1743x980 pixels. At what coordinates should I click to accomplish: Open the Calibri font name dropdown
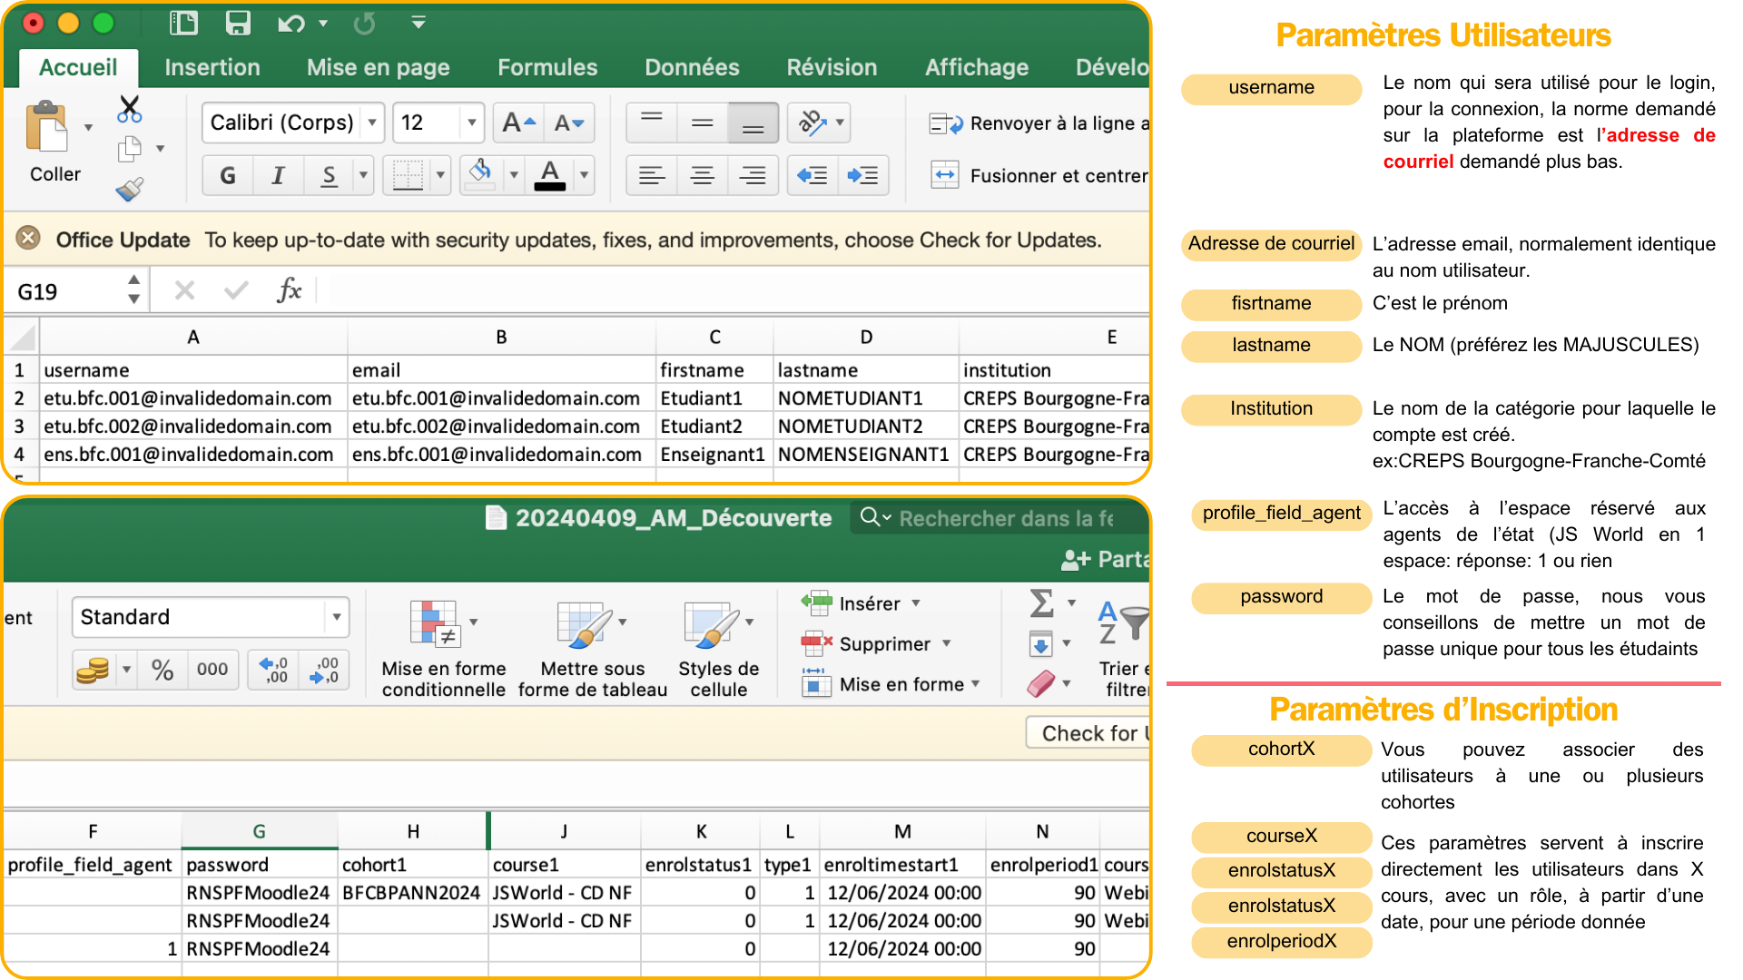pyautogui.click(x=372, y=122)
